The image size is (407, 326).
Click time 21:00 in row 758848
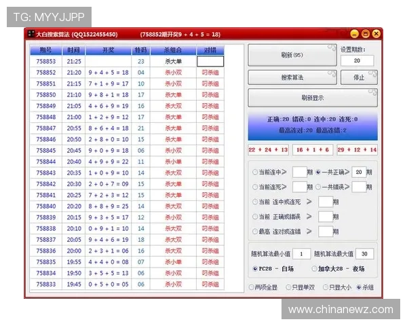74,117
